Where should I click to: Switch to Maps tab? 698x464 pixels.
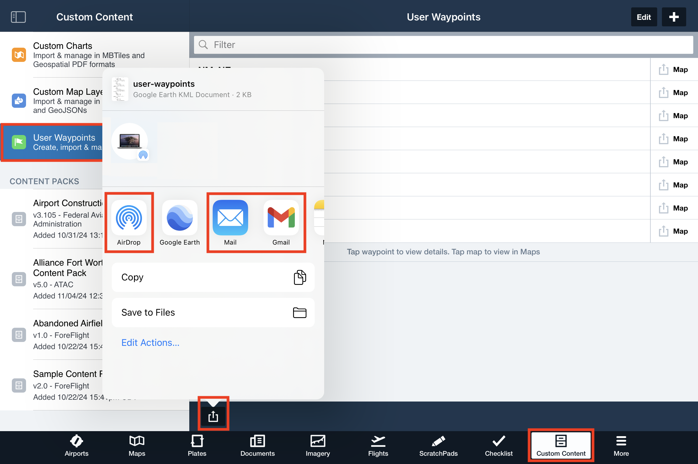click(x=137, y=446)
